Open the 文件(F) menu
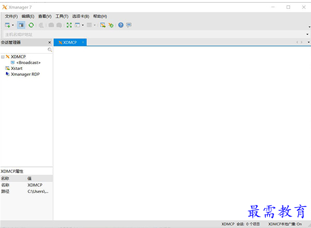The image size is (311, 228). point(11,16)
